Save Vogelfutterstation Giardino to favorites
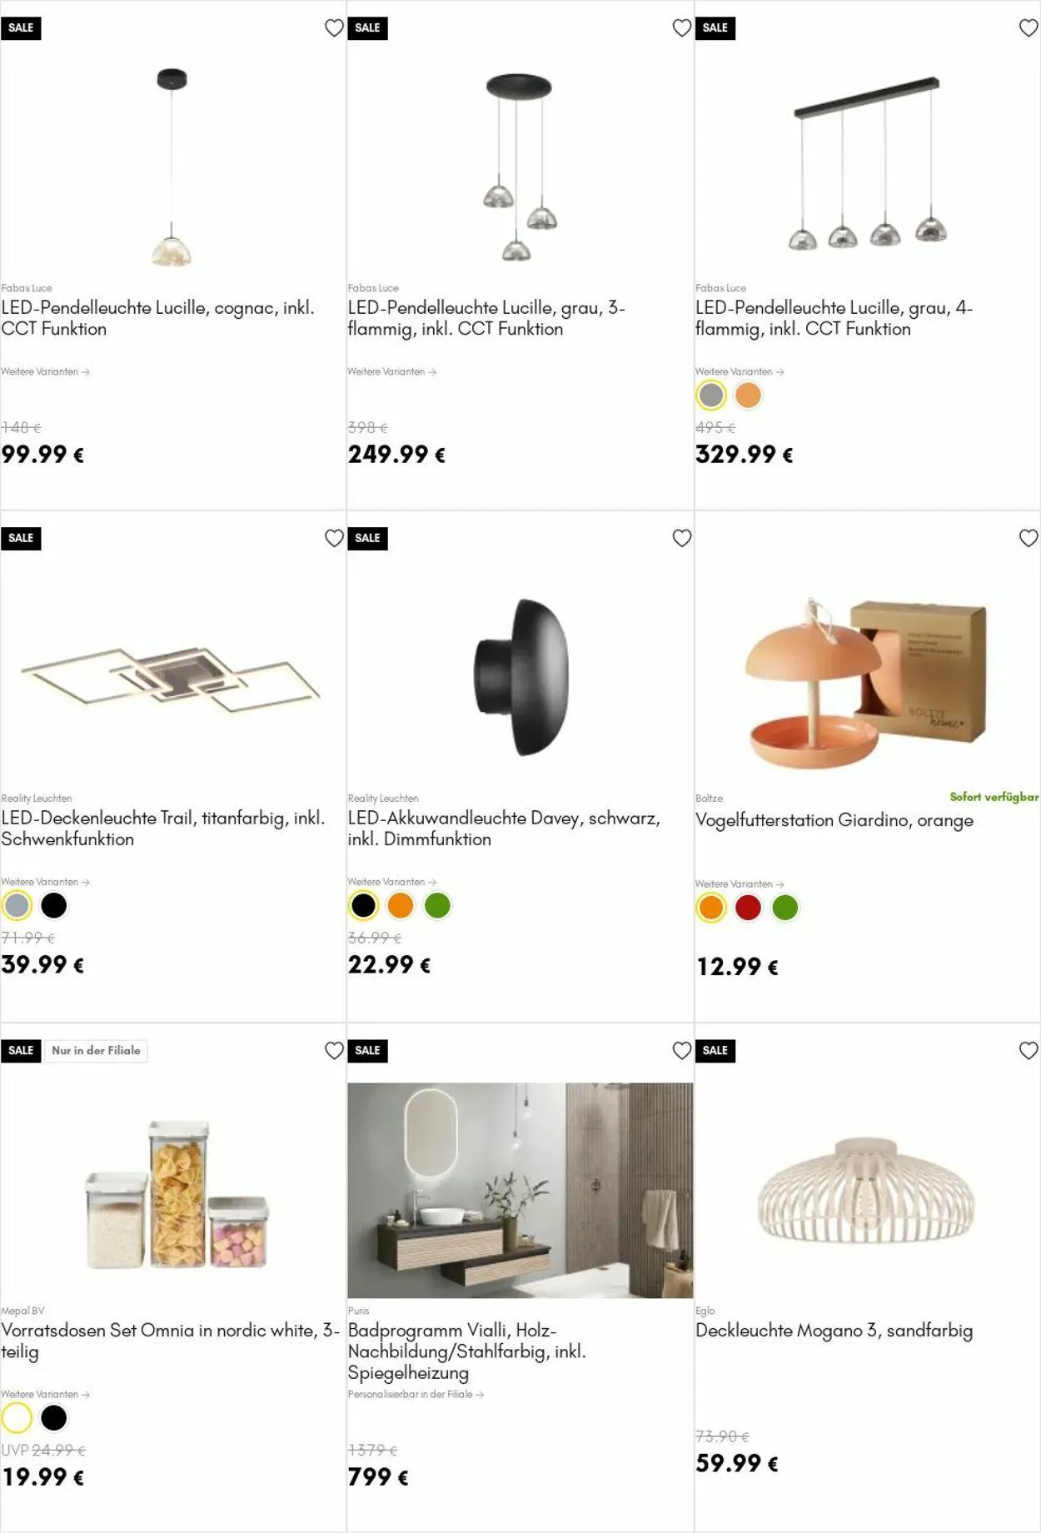Screen dimensions: 1041x1533 tap(1029, 539)
